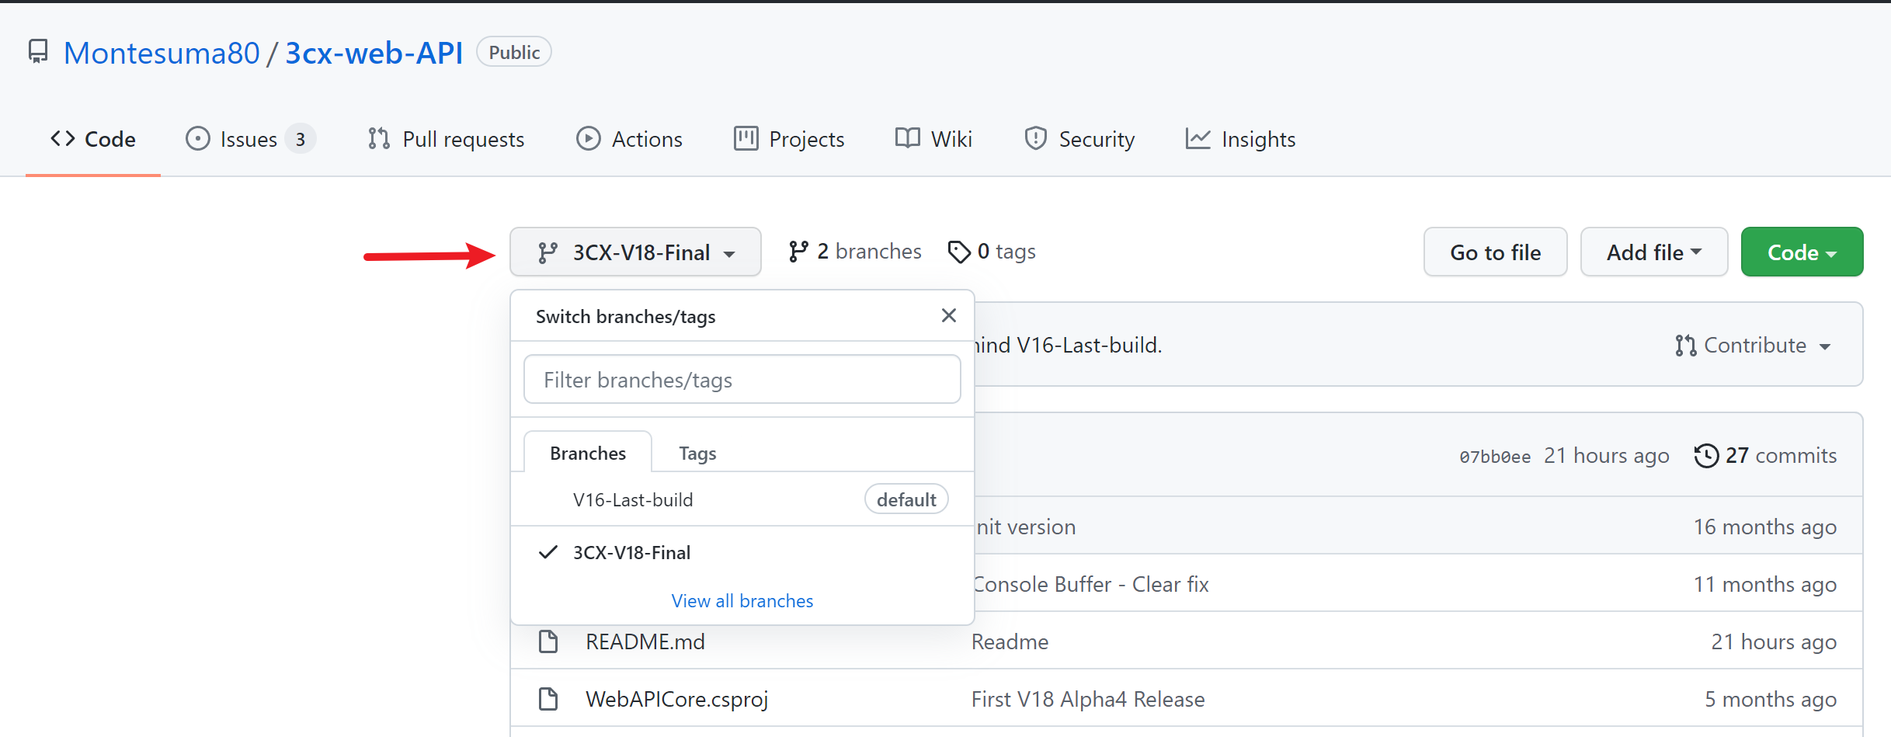Click the Public visibility badge
Image resolution: width=1891 pixels, height=737 pixels.
tap(514, 52)
